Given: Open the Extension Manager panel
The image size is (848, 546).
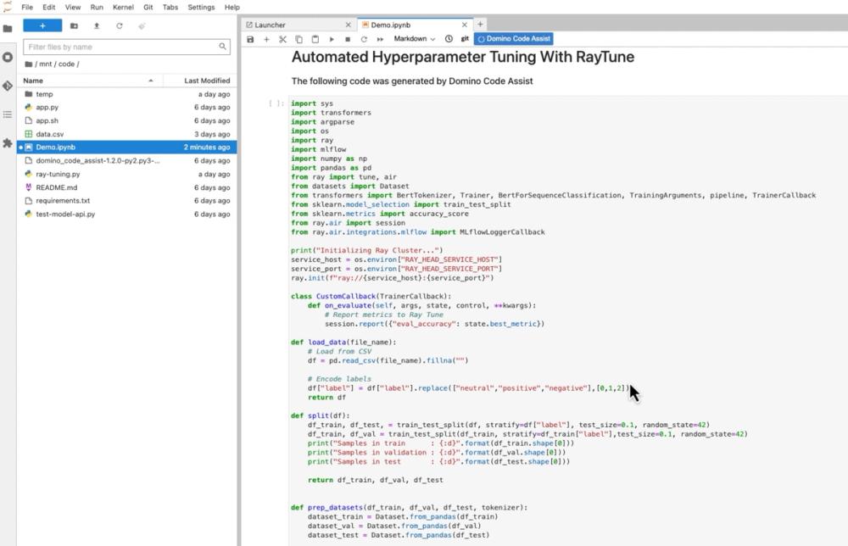Looking at the screenshot, I should 8,144.
